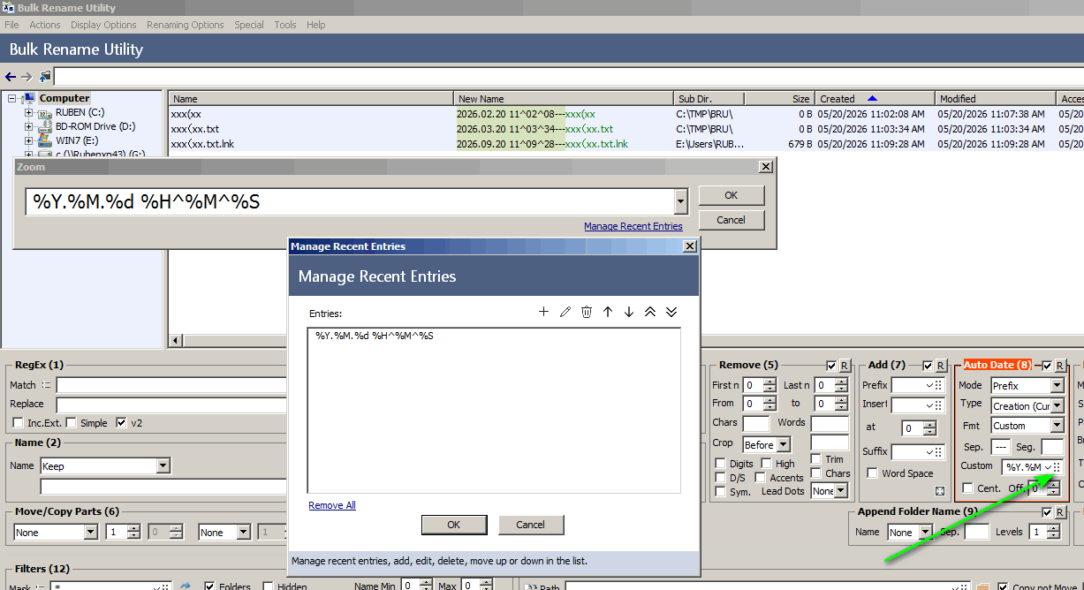Collapse the Computer tree node

tap(12, 98)
